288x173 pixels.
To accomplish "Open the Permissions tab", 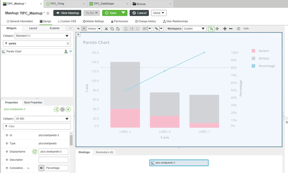I will click(120, 21).
